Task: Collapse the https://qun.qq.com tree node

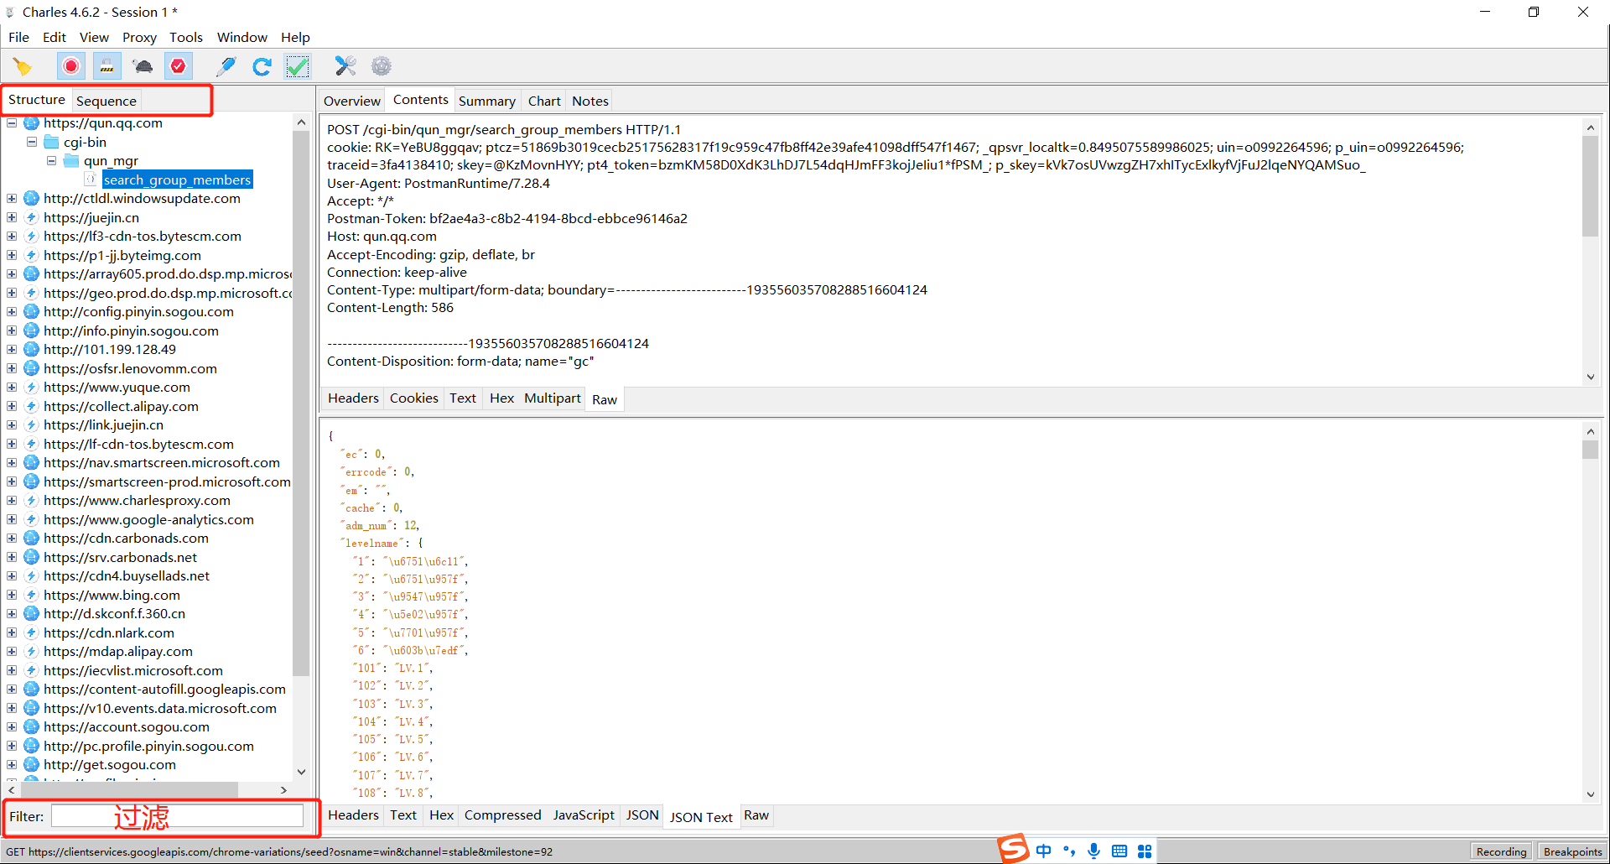Action: click(x=12, y=123)
